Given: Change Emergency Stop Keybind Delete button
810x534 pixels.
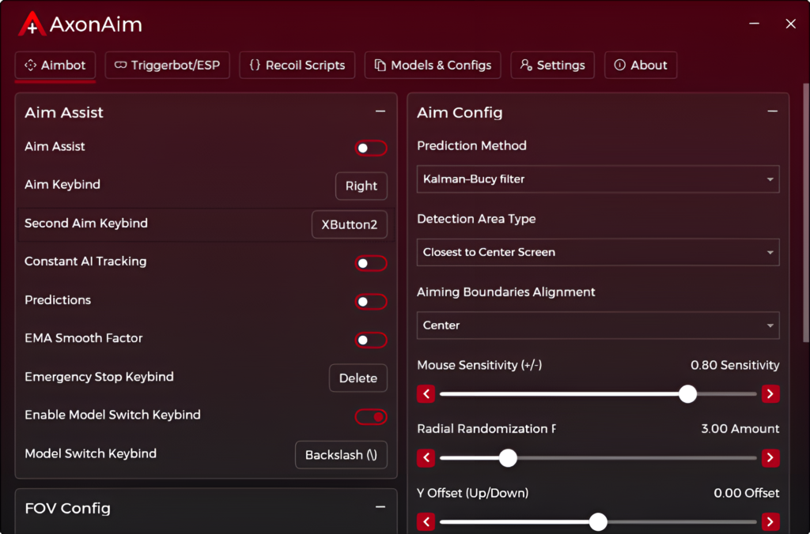Looking at the screenshot, I should 358,378.
